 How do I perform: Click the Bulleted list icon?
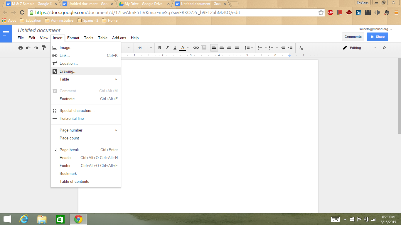coord(271,48)
